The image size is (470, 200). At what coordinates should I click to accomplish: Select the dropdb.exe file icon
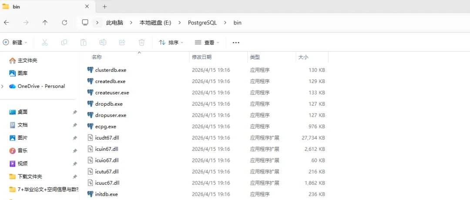click(90, 104)
